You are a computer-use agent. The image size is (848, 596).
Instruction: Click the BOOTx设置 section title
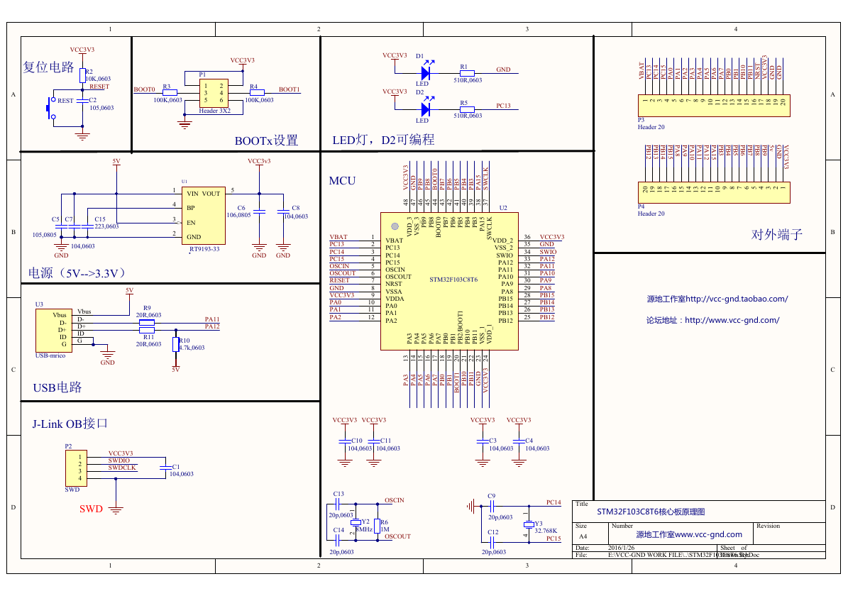click(x=267, y=140)
